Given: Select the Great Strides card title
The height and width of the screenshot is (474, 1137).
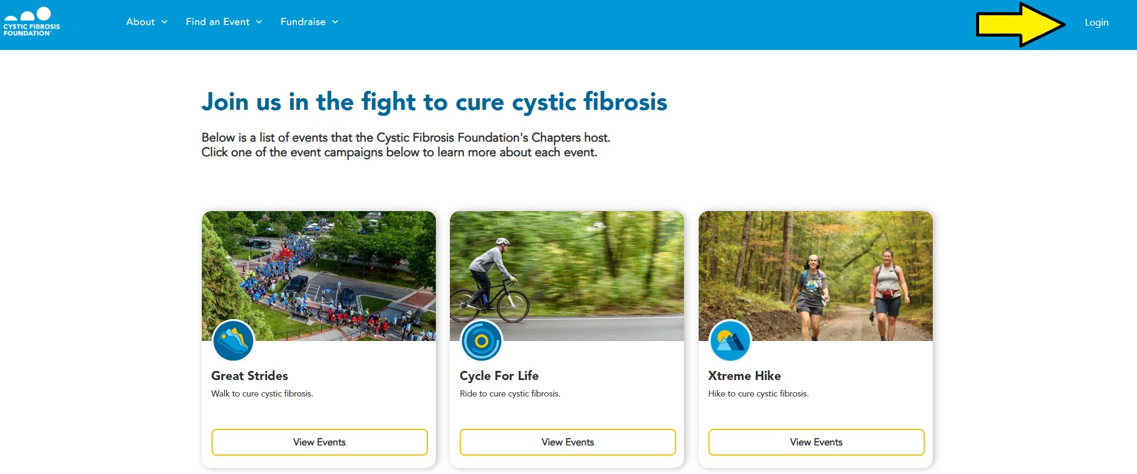Looking at the screenshot, I should pyautogui.click(x=249, y=376).
